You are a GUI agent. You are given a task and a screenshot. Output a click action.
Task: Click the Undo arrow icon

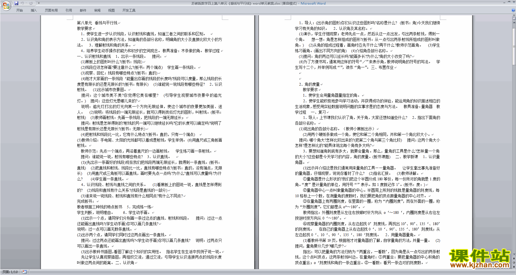click(22, 3)
